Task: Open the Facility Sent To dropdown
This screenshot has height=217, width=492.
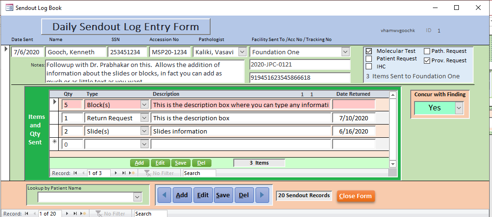Action: [x=345, y=52]
